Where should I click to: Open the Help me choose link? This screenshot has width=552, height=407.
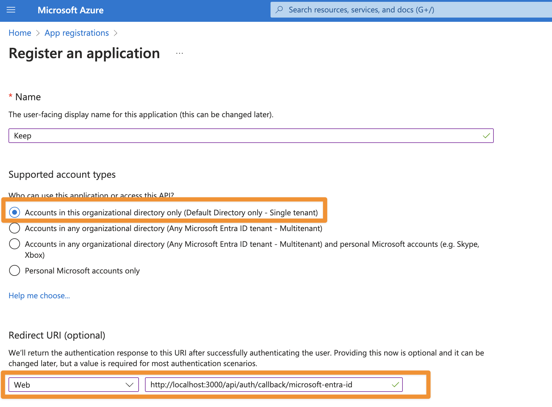pyautogui.click(x=39, y=296)
